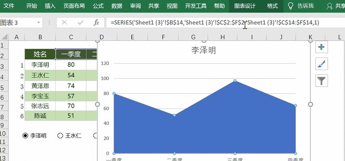Select column L header
Screen dimensions: 345x161
tap(340, 37)
